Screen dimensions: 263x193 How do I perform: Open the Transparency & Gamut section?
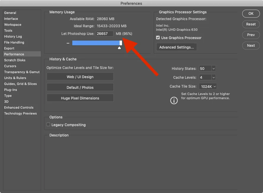coord(22,72)
